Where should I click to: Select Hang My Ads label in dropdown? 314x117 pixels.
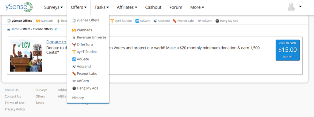click(87, 88)
